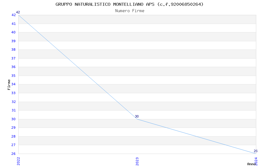This screenshot has height=167, width=259.
Task: Click y-axis tick value 34
Action: (x=13, y=84)
